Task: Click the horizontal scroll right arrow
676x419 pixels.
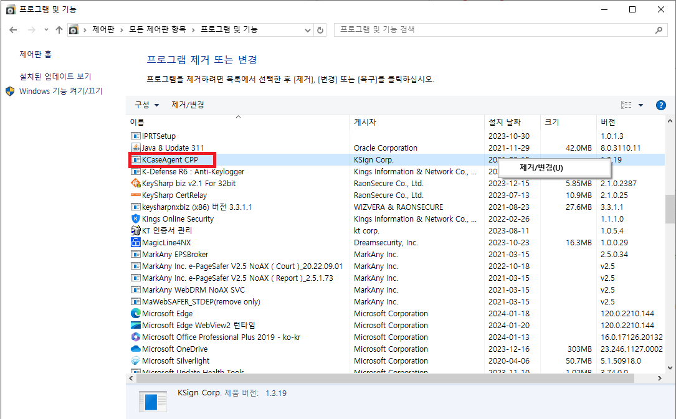Action: [x=660, y=379]
